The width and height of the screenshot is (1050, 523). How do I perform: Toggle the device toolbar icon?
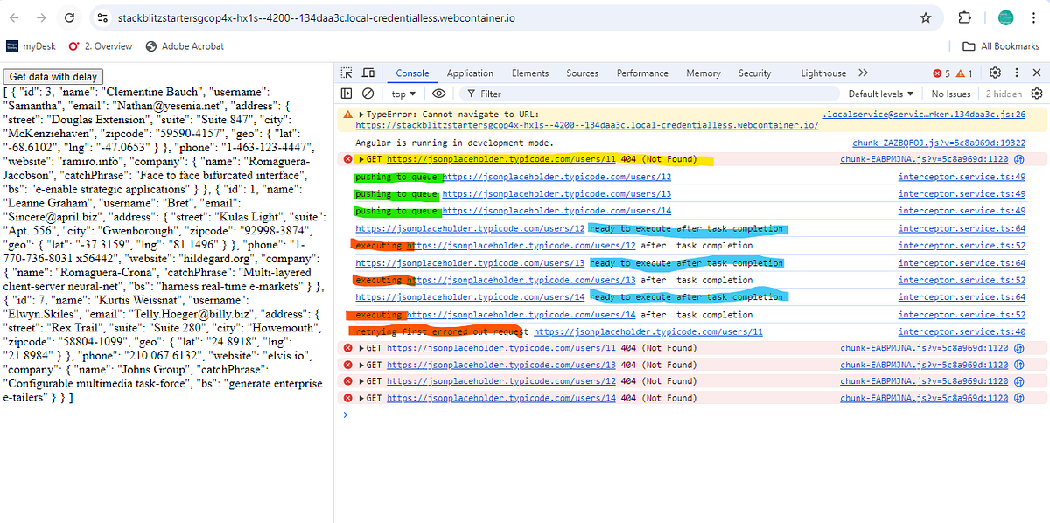368,73
